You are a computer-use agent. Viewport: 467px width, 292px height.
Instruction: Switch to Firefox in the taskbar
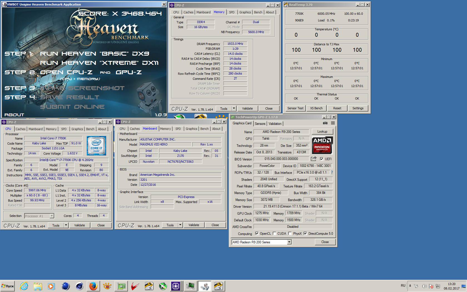click(93, 286)
